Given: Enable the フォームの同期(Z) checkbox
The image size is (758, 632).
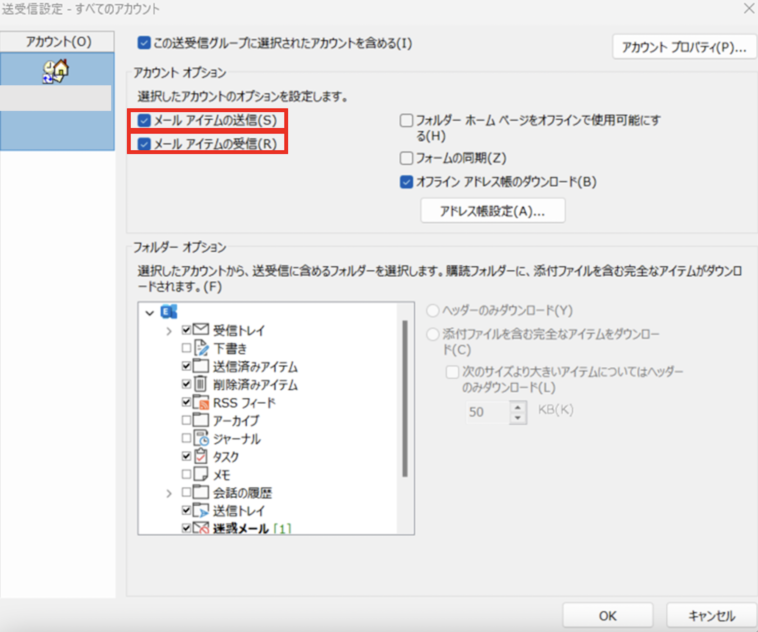Looking at the screenshot, I should point(406,158).
